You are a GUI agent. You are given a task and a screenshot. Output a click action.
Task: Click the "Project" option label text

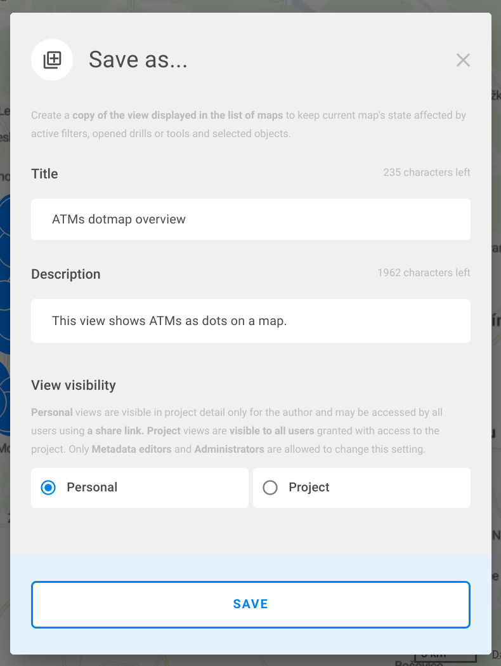click(x=309, y=488)
